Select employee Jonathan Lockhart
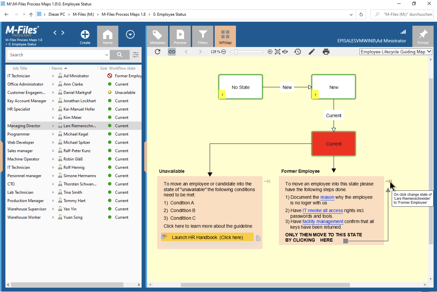This screenshot has height=292, width=437. [x=80, y=101]
